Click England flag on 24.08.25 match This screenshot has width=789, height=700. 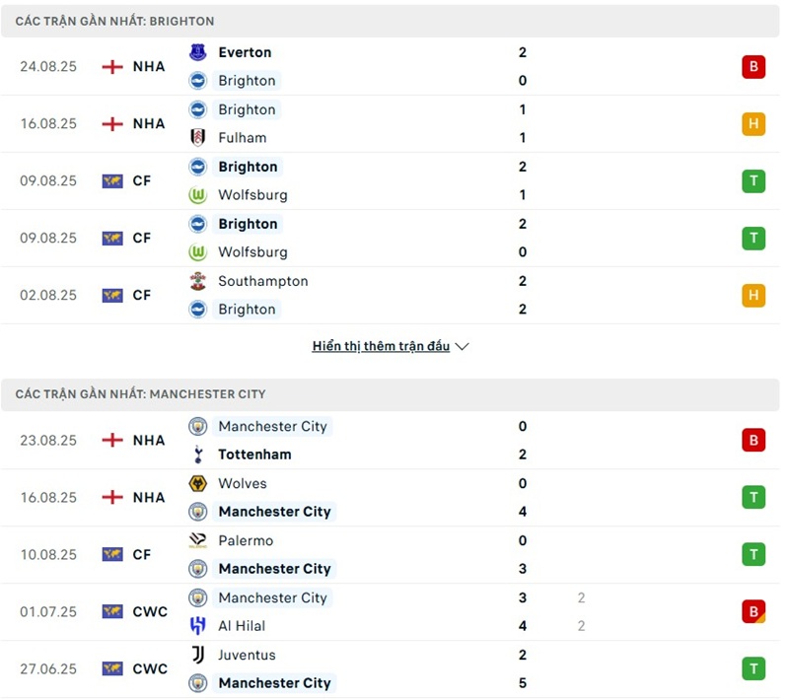pyautogui.click(x=112, y=67)
